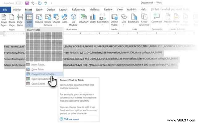Select the Insert ribbon tab
Viewport: 200px width, 123px height.
(28, 10)
